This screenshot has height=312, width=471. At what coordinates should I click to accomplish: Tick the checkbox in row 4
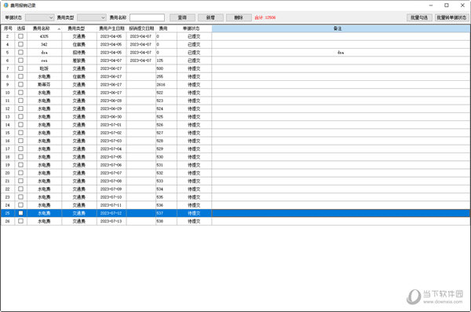pos(20,44)
